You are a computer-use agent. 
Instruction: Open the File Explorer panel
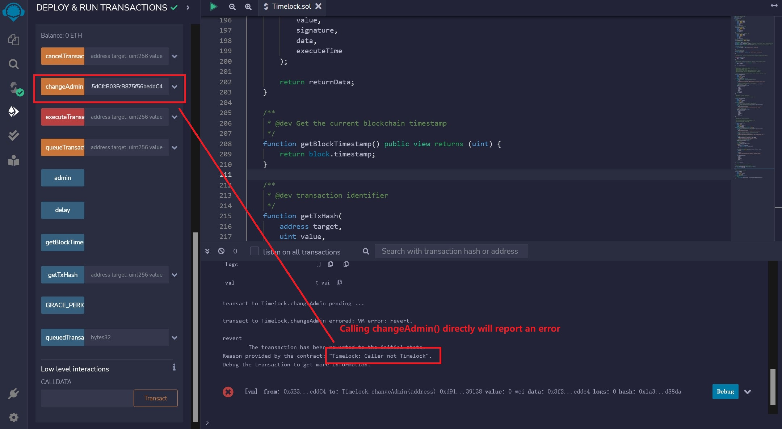(x=14, y=40)
